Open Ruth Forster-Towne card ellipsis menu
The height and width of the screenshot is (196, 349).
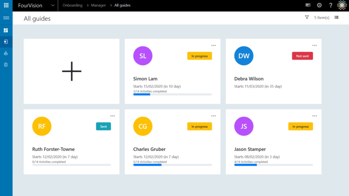[113, 116]
